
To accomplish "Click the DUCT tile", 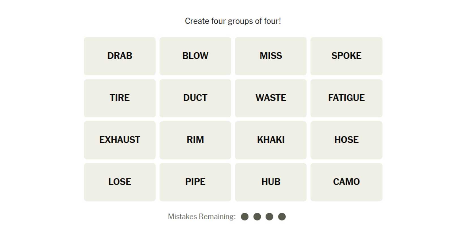I will click(195, 98).
